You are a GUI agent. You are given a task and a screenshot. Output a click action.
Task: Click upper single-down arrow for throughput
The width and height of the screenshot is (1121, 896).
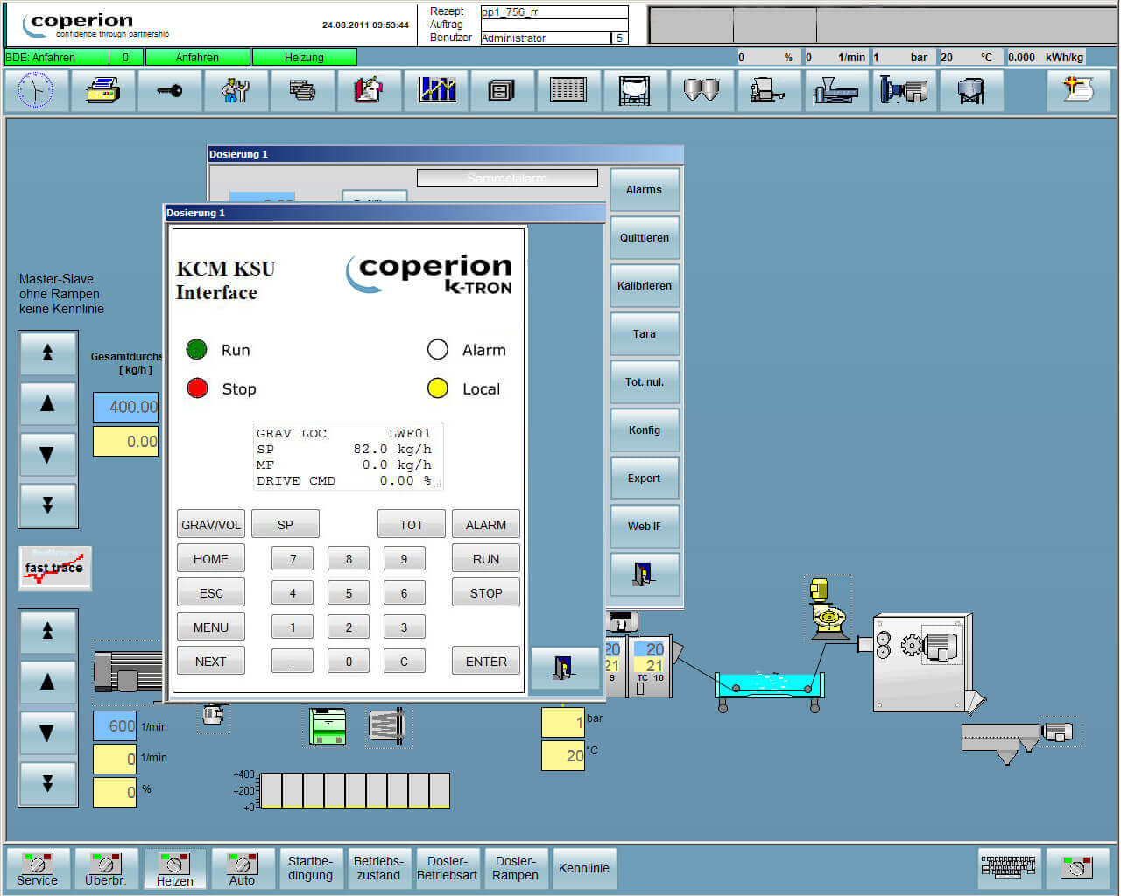pos(48,454)
